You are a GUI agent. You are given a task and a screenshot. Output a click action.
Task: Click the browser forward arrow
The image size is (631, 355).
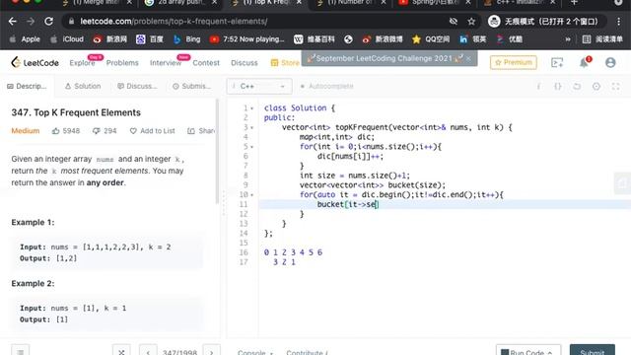pos(31,22)
